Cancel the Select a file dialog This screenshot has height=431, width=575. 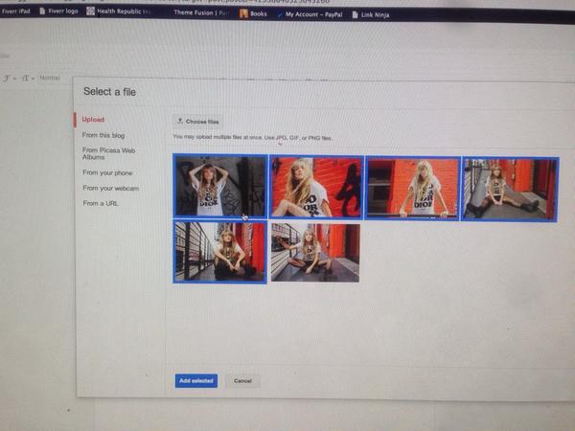coord(242,381)
